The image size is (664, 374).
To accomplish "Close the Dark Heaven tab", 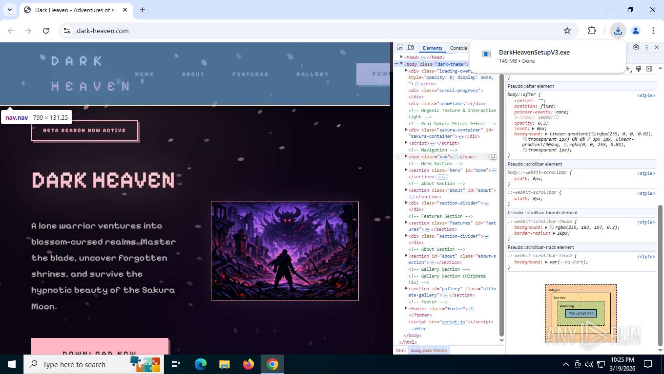I will point(125,10).
